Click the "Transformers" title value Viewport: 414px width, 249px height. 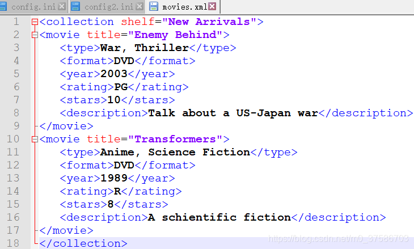point(175,139)
